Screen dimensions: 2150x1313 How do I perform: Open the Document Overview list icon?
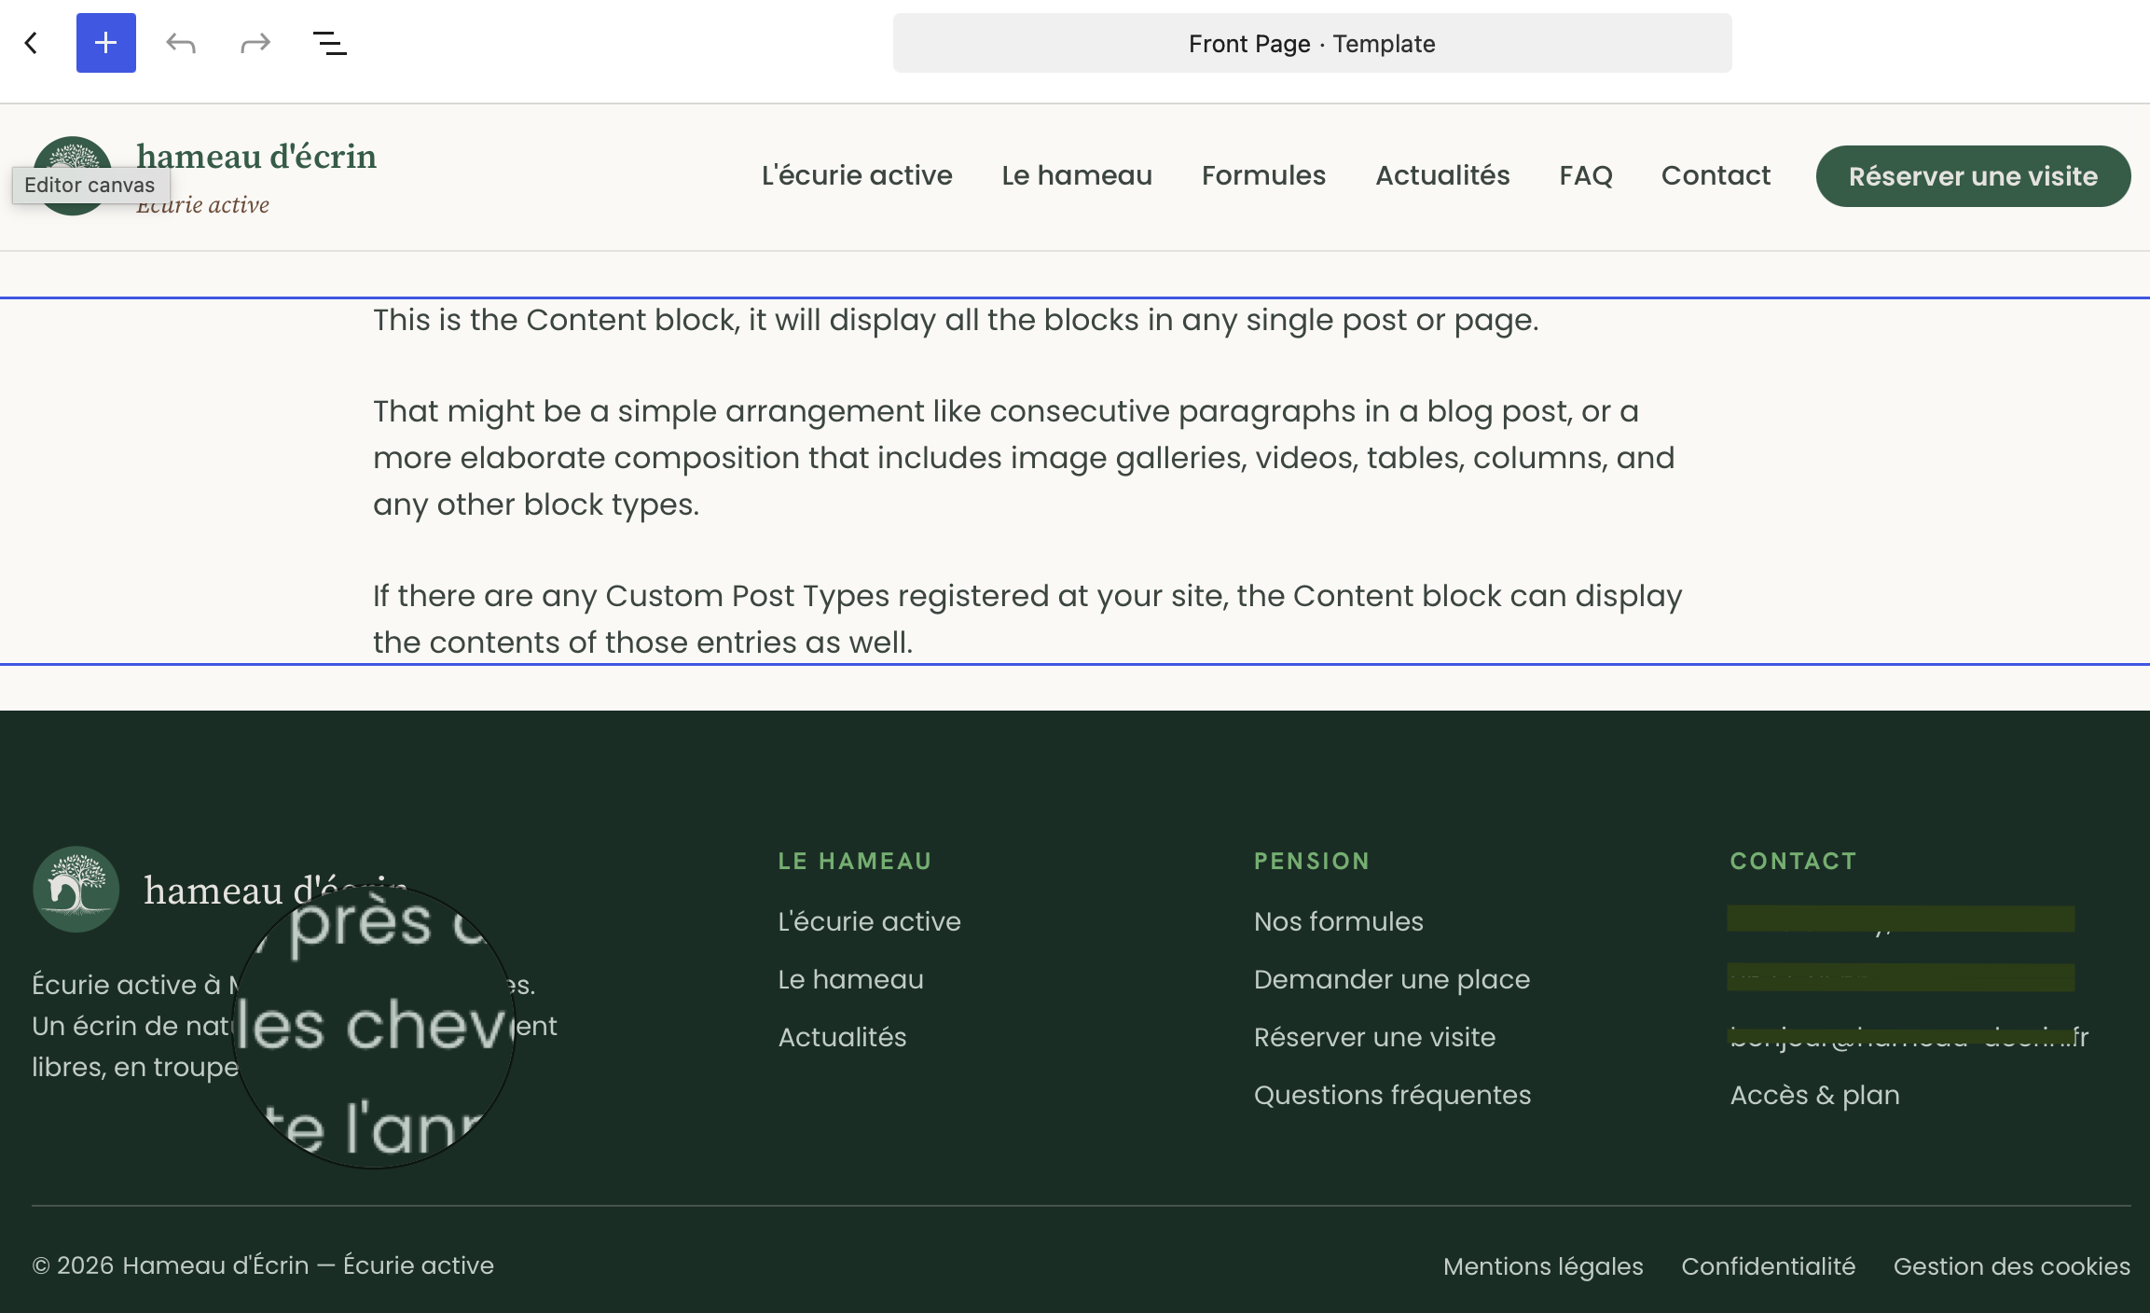[x=330, y=43]
